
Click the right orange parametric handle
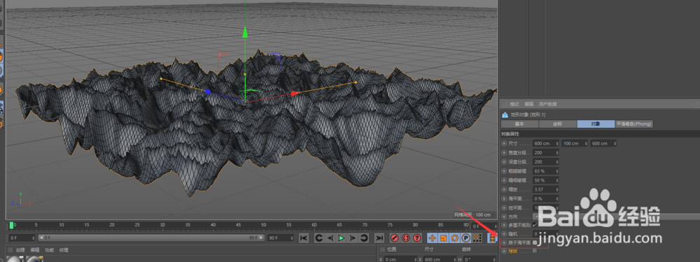pos(356,82)
